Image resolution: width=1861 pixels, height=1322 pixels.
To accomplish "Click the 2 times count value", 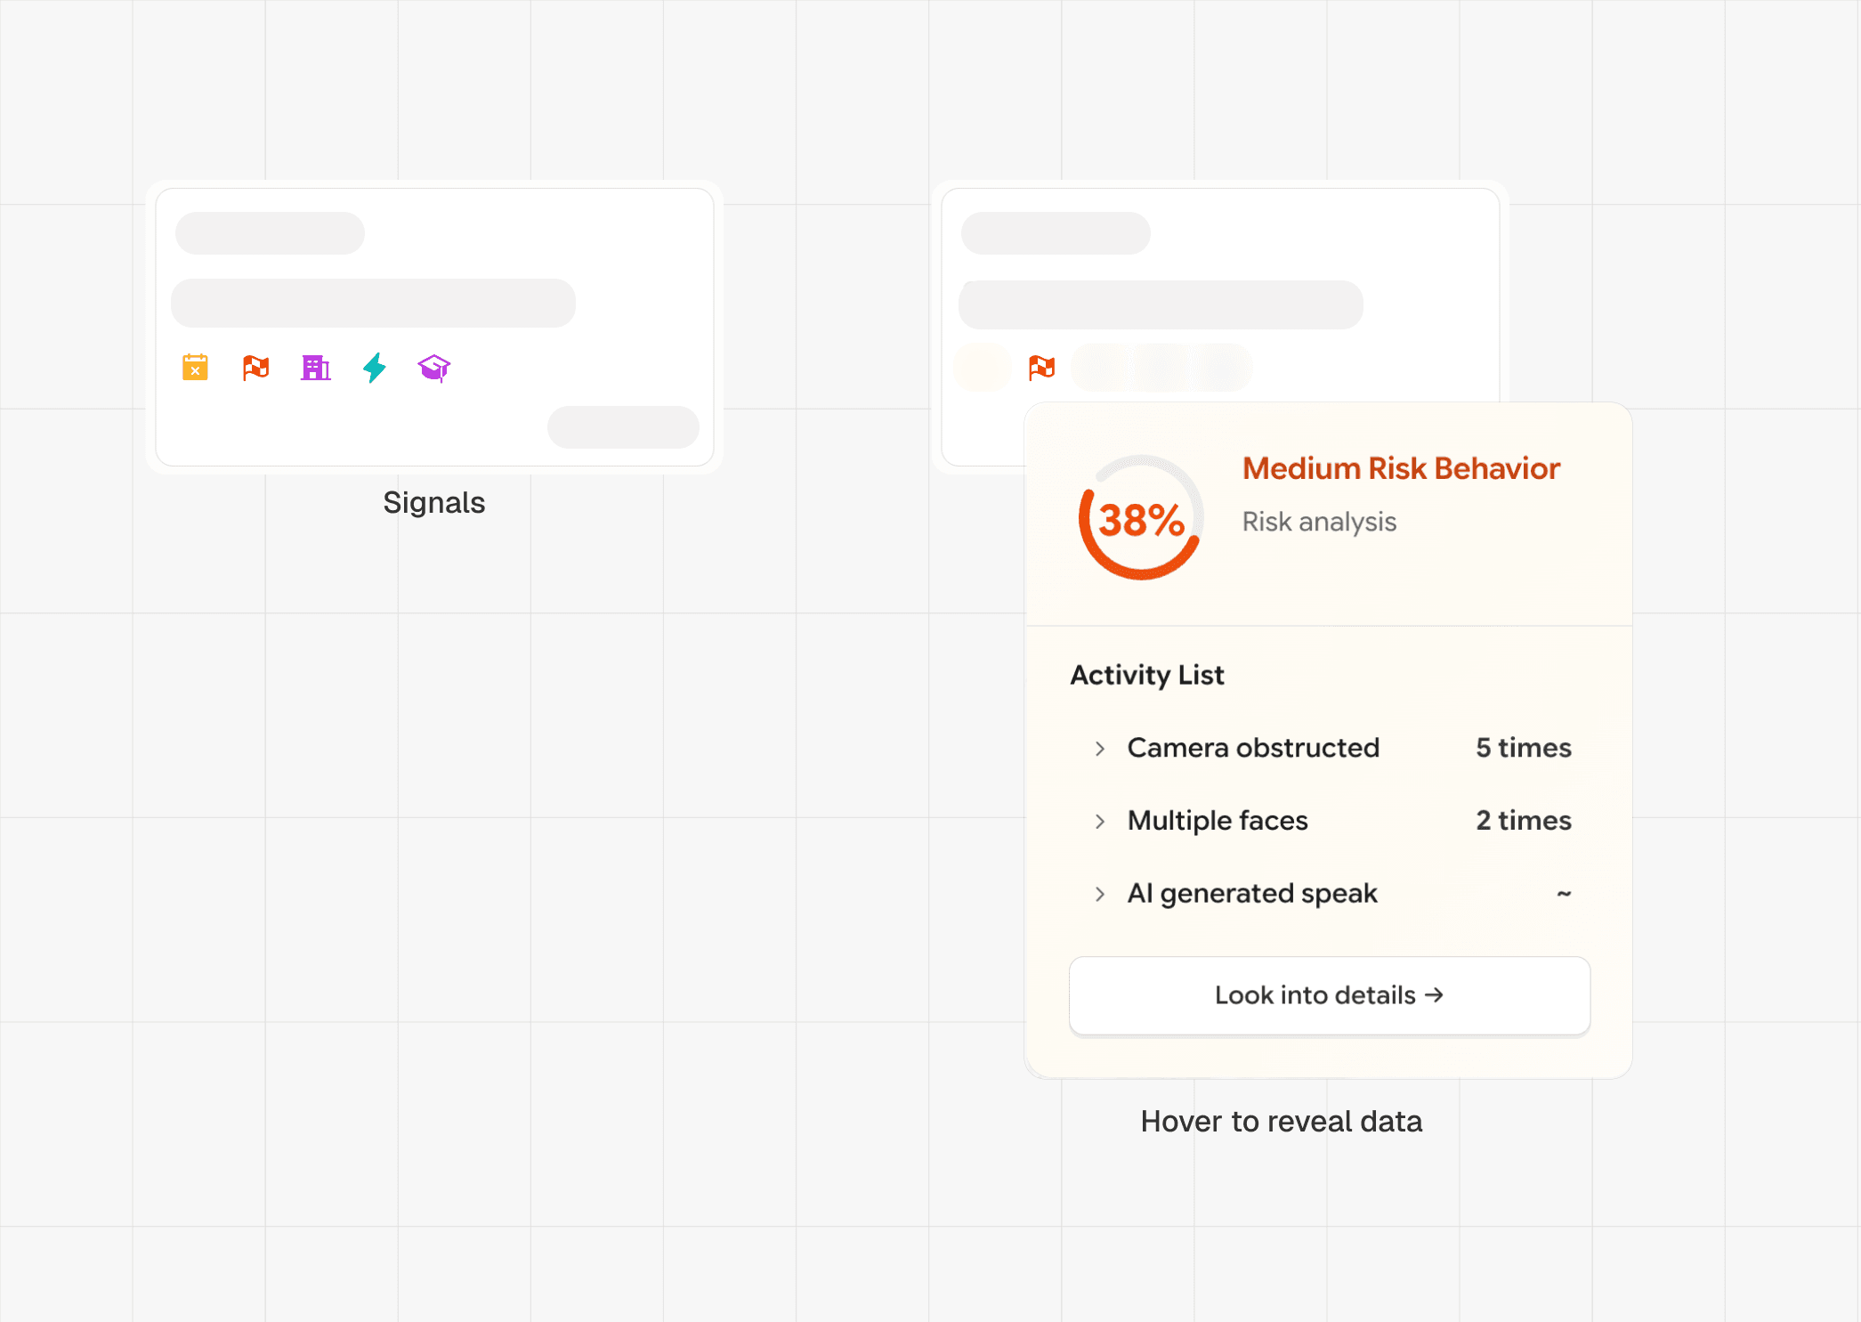I will (1523, 821).
